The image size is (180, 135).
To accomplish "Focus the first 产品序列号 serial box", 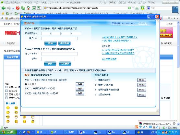I will click(x=46, y=33).
